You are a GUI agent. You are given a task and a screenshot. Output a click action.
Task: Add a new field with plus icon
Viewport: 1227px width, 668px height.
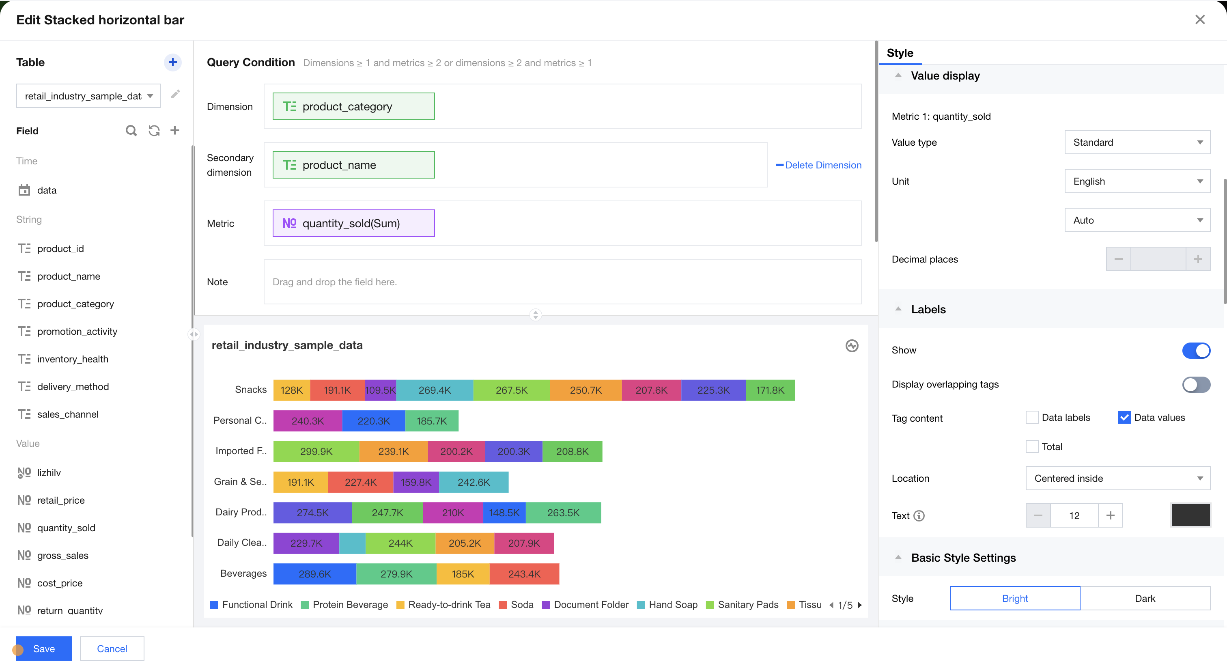point(175,131)
